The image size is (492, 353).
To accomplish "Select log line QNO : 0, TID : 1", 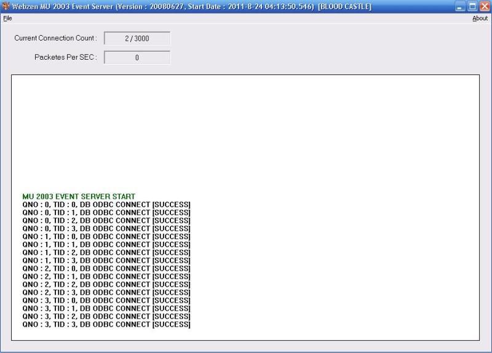I will [106, 213].
